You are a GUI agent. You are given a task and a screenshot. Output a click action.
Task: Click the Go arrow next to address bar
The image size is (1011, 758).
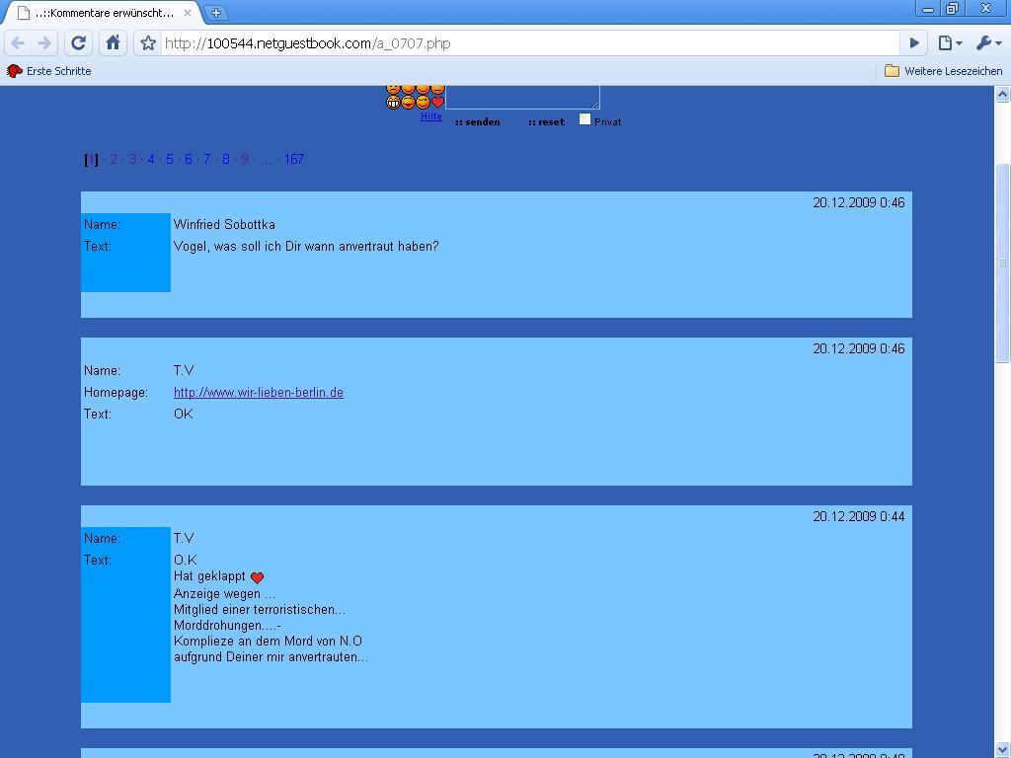click(x=914, y=42)
